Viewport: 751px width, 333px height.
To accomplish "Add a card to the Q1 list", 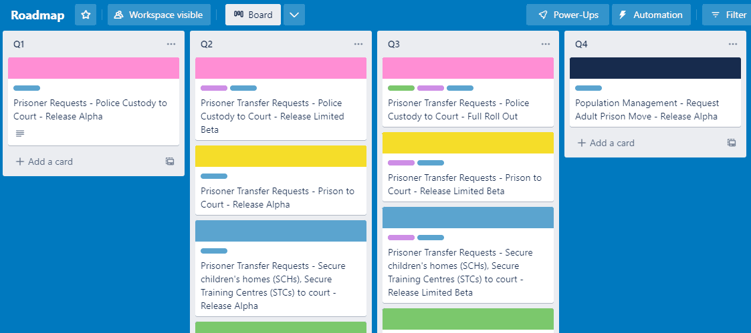I will 44,161.
